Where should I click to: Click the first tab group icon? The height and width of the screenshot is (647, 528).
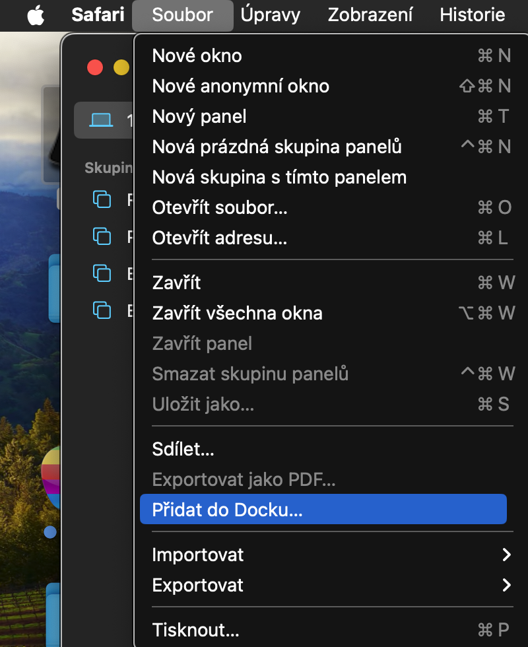[x=102, y=199]
